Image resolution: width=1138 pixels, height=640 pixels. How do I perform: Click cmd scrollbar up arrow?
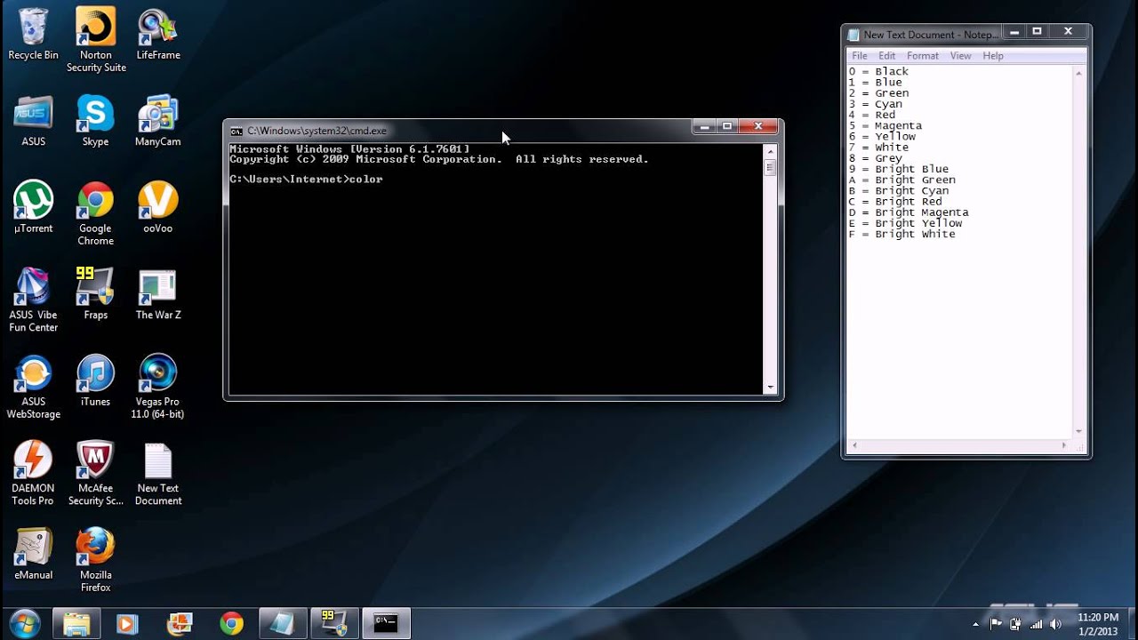pyautogui.click(x=770, y=151)
